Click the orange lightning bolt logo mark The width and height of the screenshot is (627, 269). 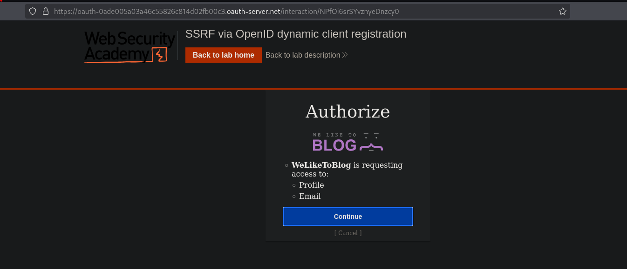pyautogui.click(x=159, y=55)
